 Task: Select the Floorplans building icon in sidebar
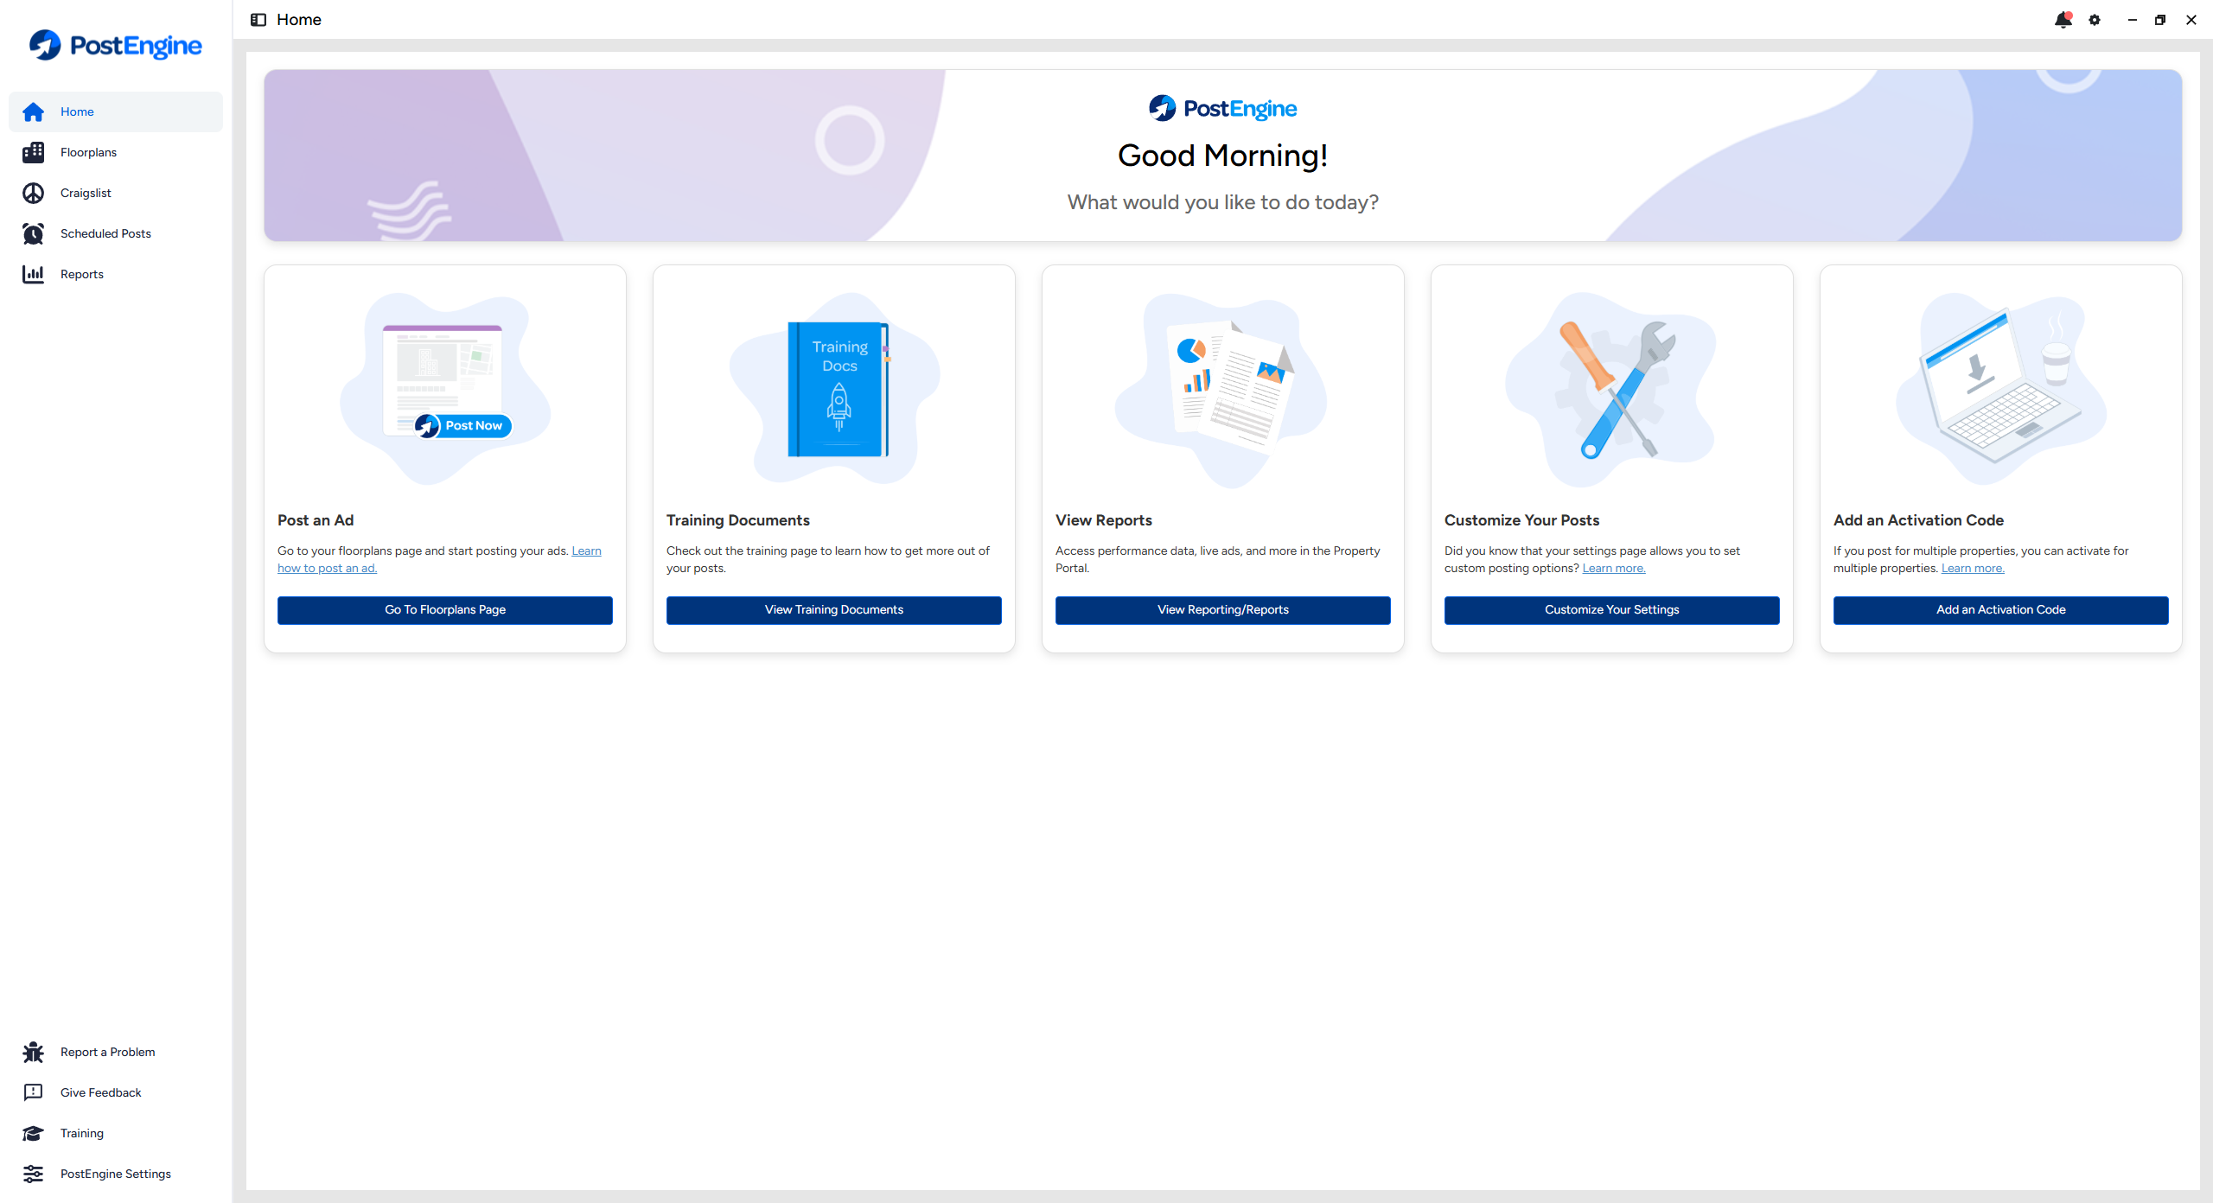(34, 152)
